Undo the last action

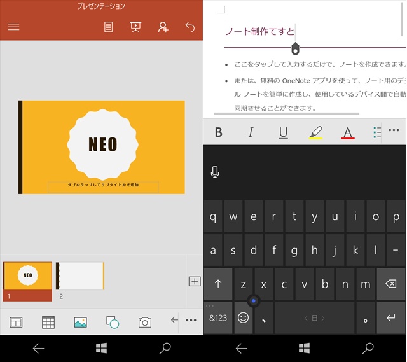pyautogui.click(x=190, y=27)
